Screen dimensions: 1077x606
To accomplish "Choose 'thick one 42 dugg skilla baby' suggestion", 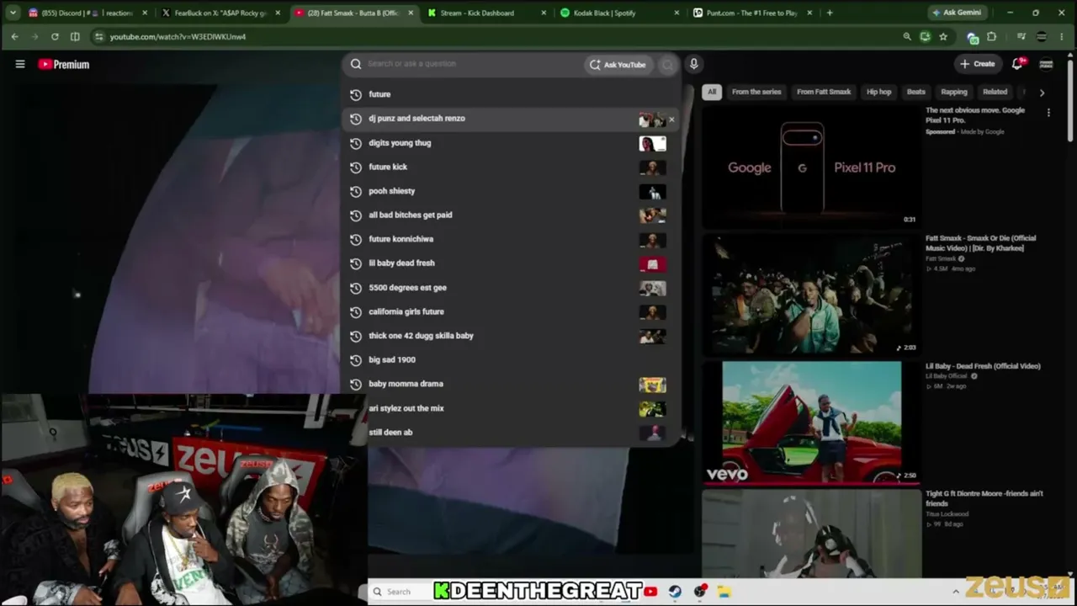I will tap(511, 336).
